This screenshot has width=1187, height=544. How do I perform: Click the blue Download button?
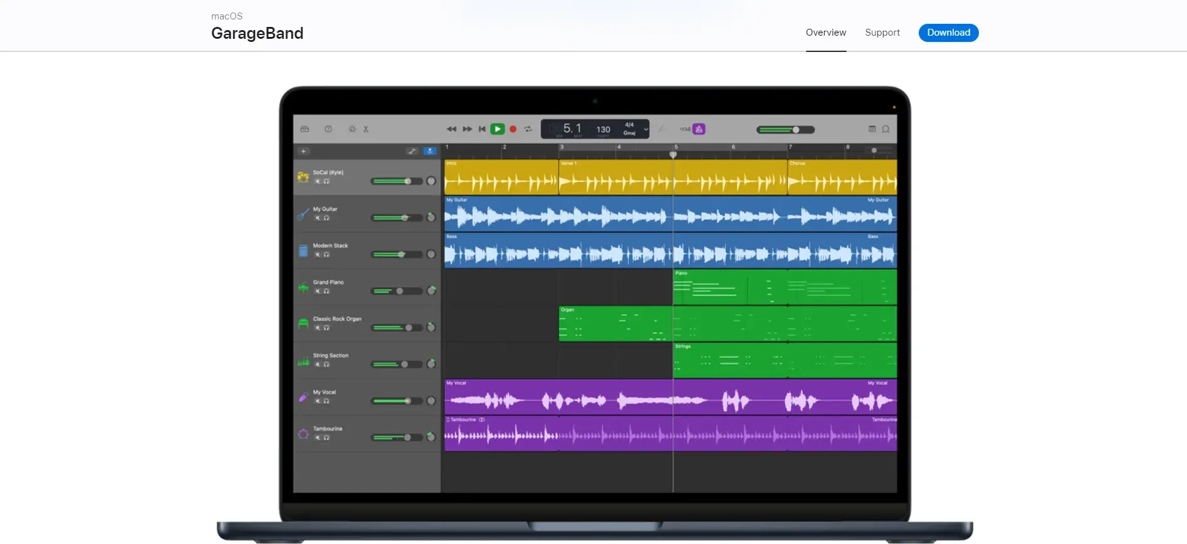point(948,33)
